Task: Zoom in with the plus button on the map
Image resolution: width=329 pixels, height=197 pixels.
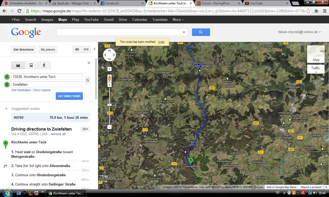Action: click(x=109, y=85)
